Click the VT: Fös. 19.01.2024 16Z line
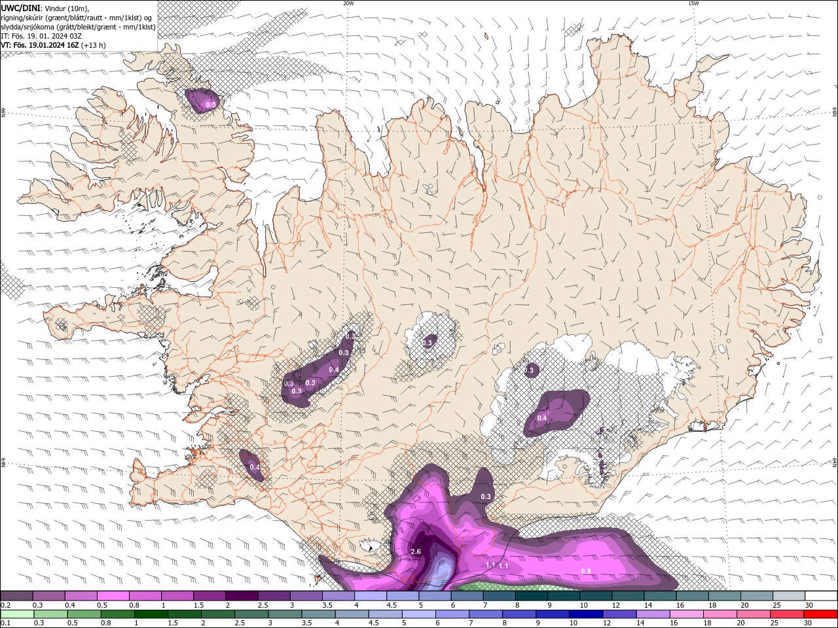 (54, 45)
